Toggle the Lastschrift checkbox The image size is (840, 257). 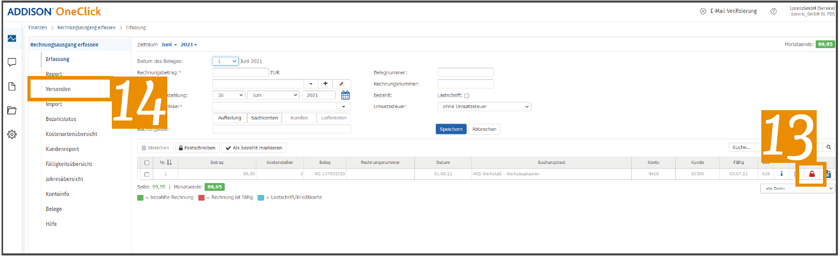[467, 96]
